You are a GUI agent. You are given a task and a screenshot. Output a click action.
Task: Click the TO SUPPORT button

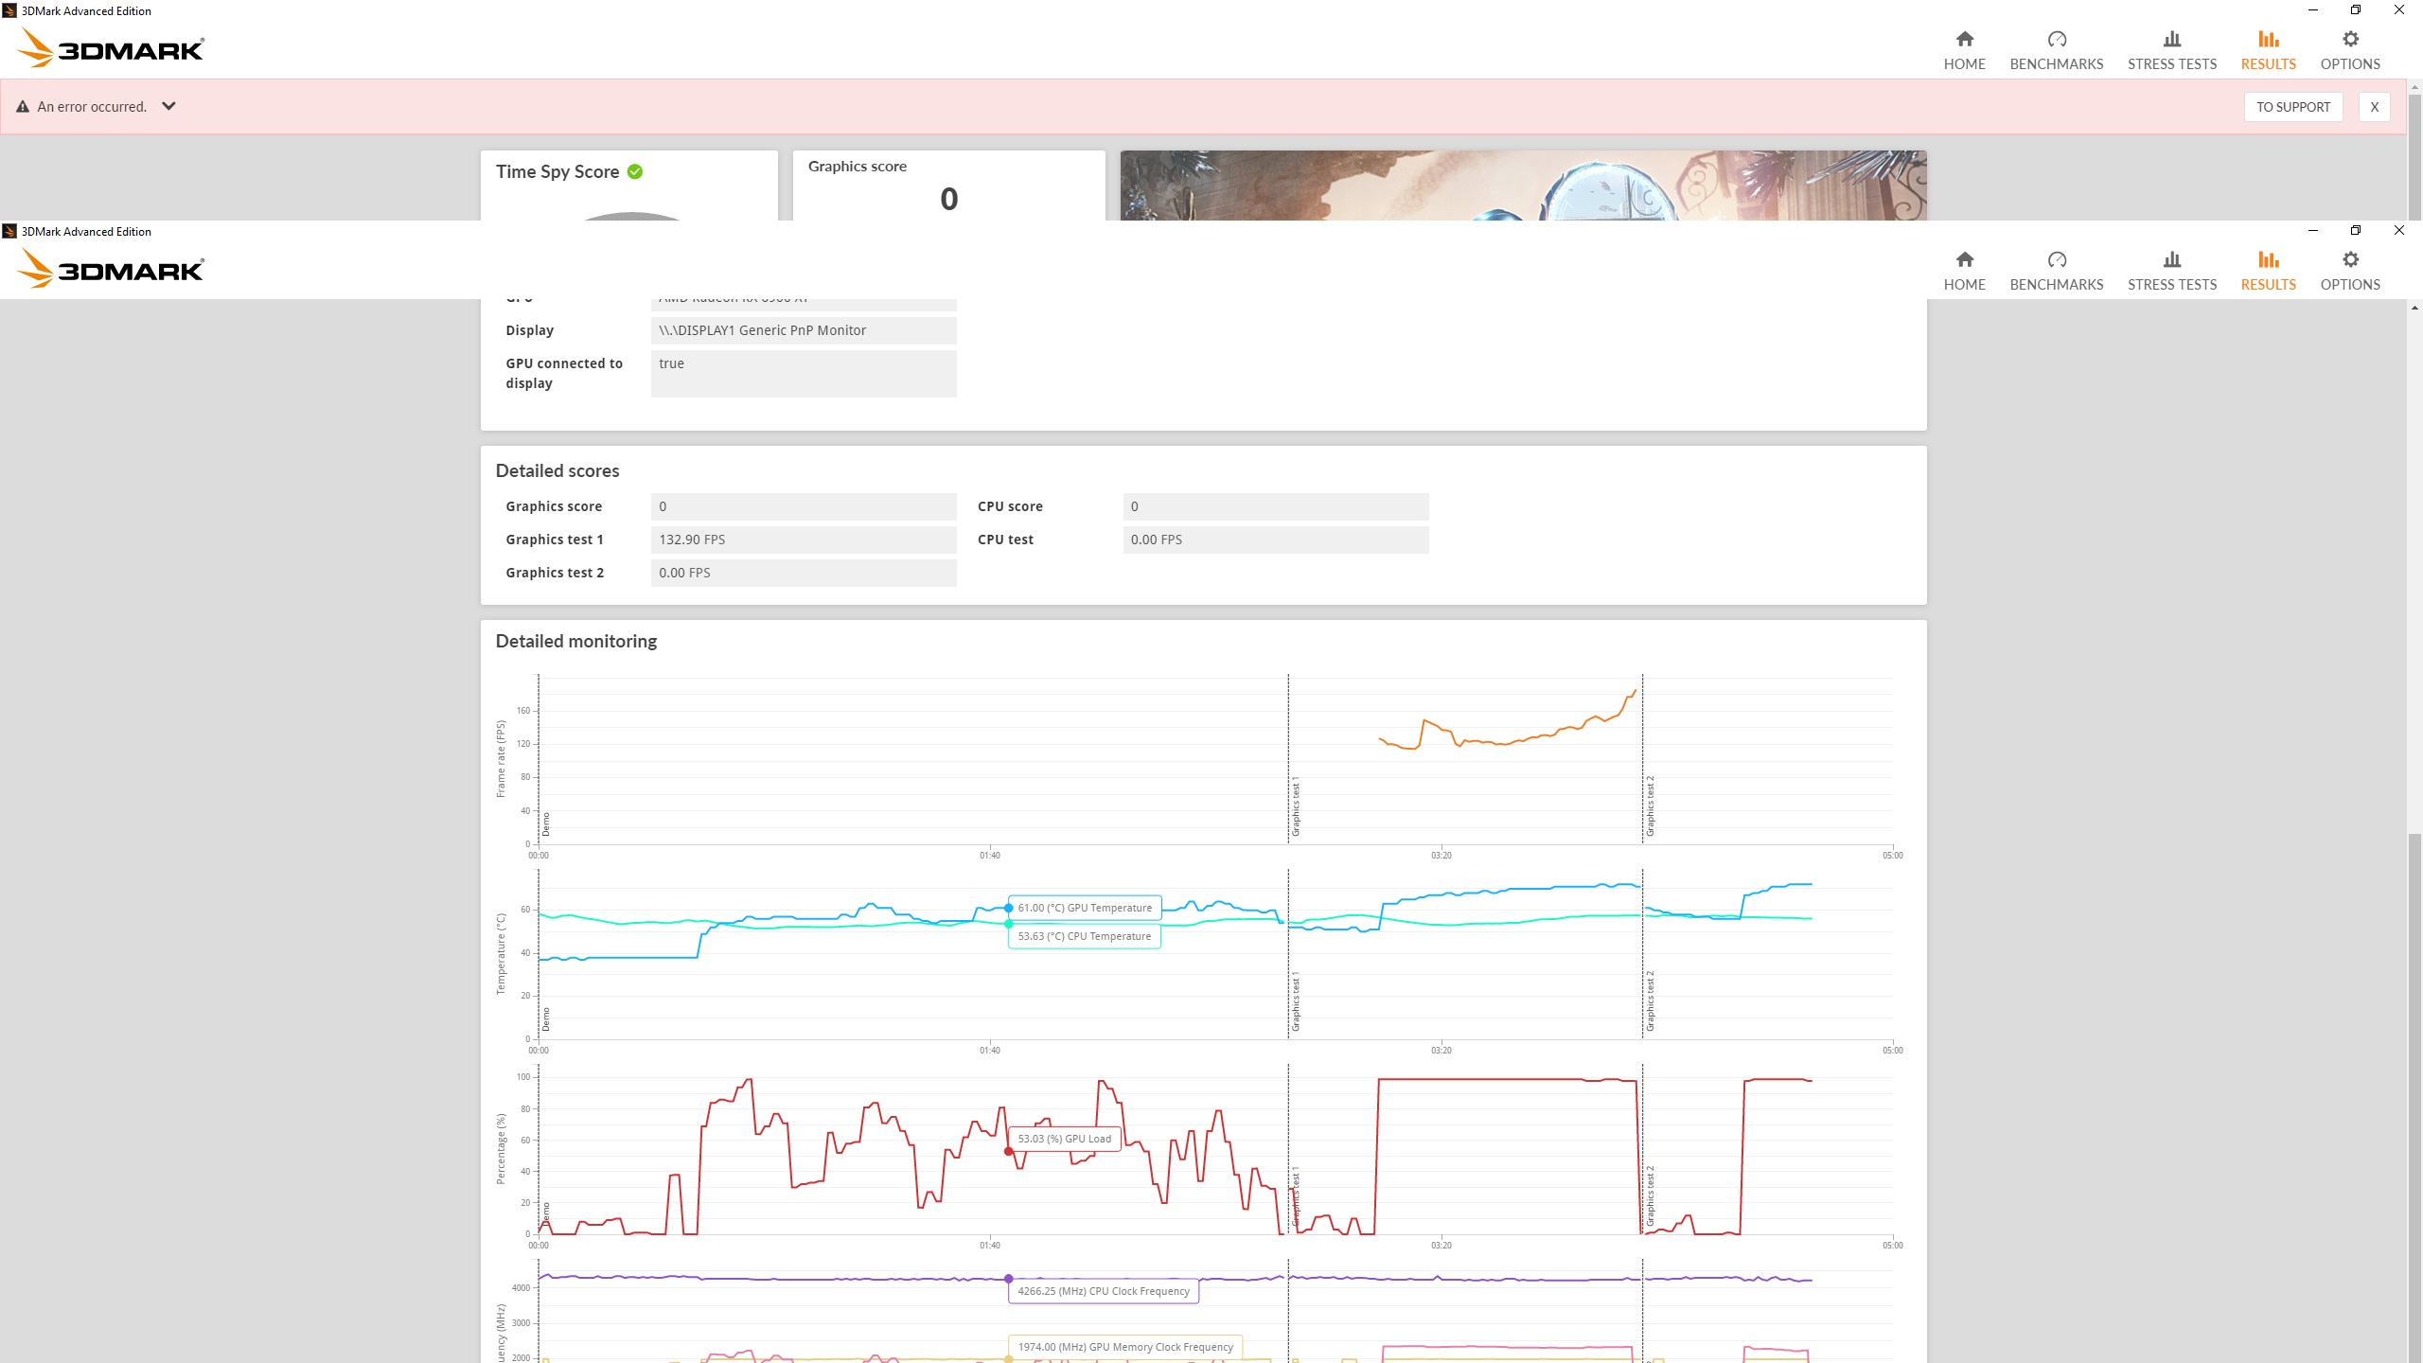[2292, 107]
